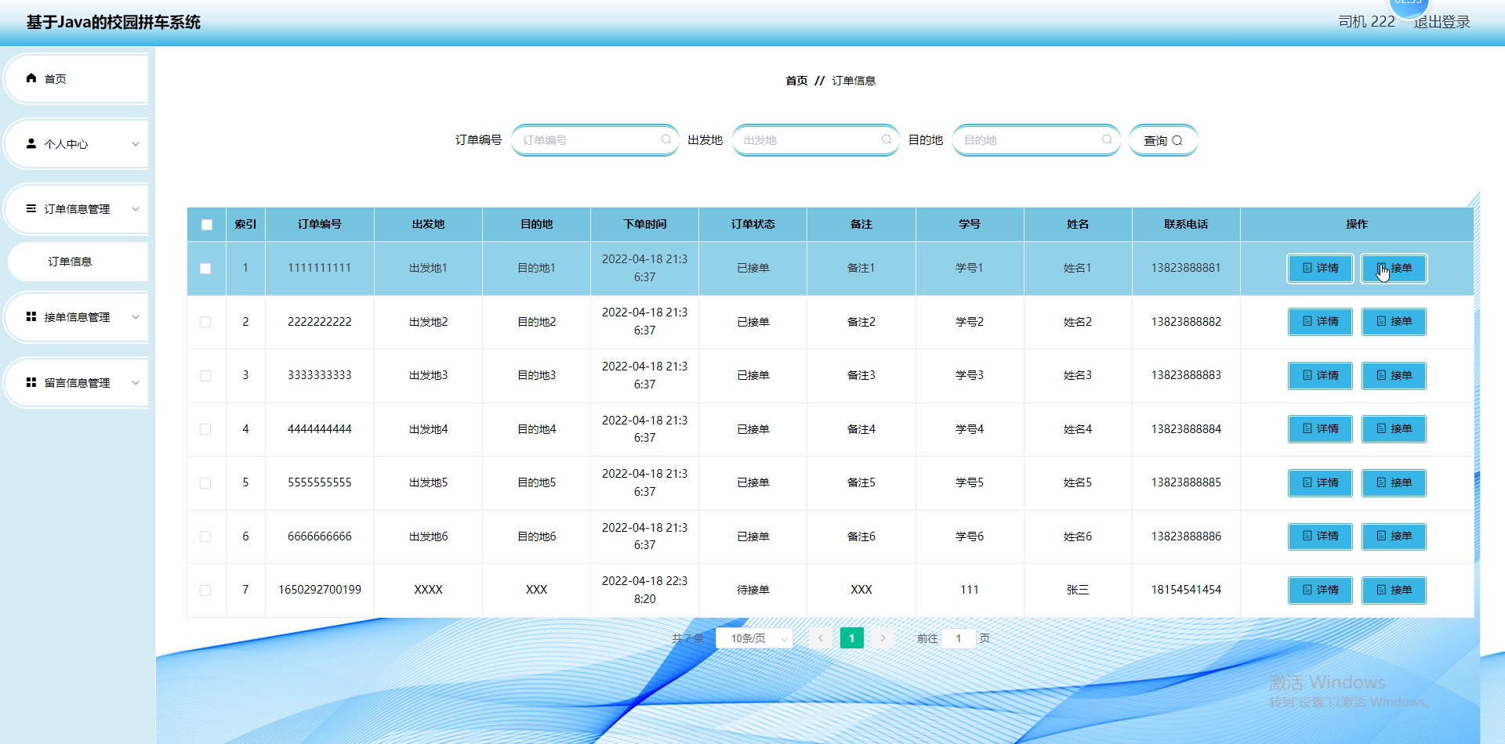
Task: Click the 首页 breadcrumb link
Action: (x=796, y=81)
